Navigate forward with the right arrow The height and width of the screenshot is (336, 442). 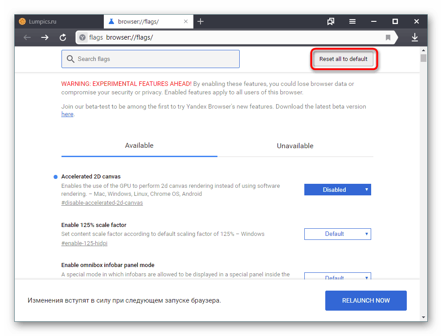45,37
